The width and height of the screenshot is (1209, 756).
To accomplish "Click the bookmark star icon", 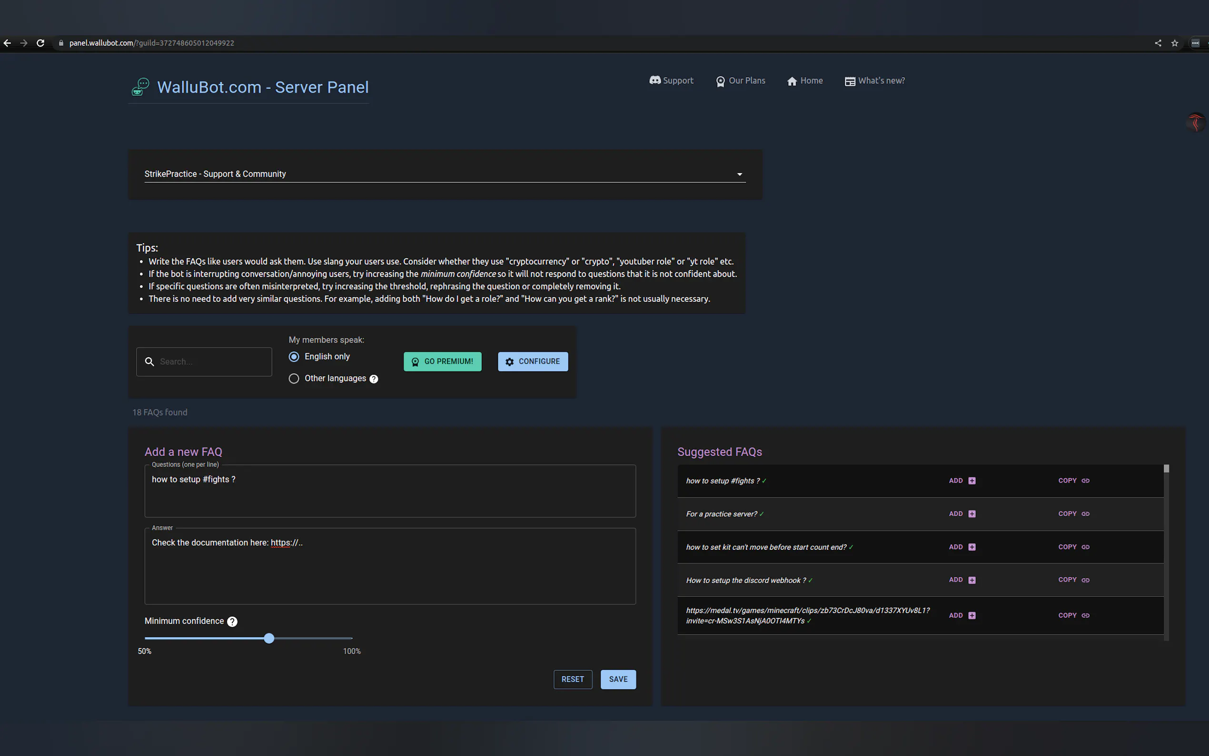I will (1175, 43).
